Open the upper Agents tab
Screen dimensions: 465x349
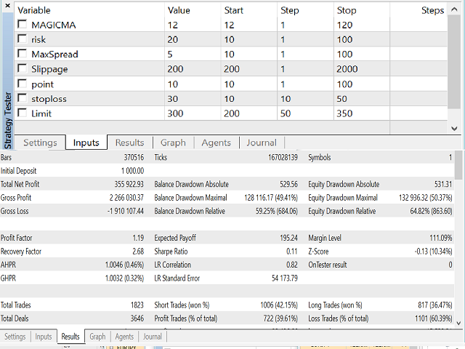(217, 143)
